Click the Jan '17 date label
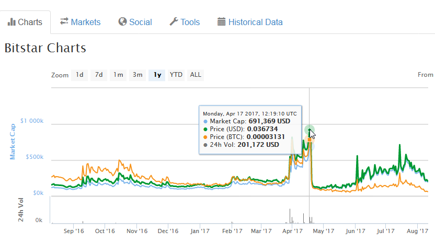The image size is (435, 243). [x=200, y=231]
